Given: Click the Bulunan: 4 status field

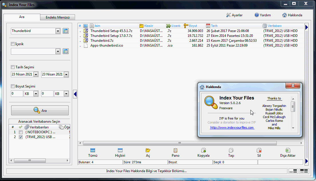Looking at the screenshot, I should coord(100,162).
